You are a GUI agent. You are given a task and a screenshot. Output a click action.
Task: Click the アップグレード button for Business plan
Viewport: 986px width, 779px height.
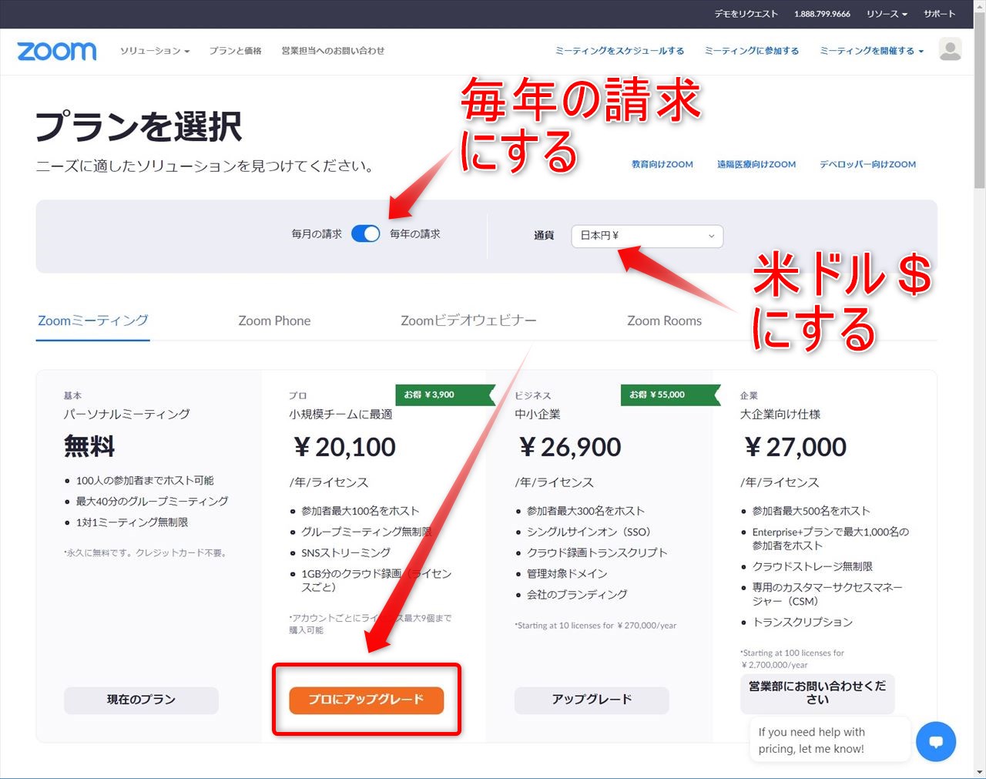click(592, 700)
